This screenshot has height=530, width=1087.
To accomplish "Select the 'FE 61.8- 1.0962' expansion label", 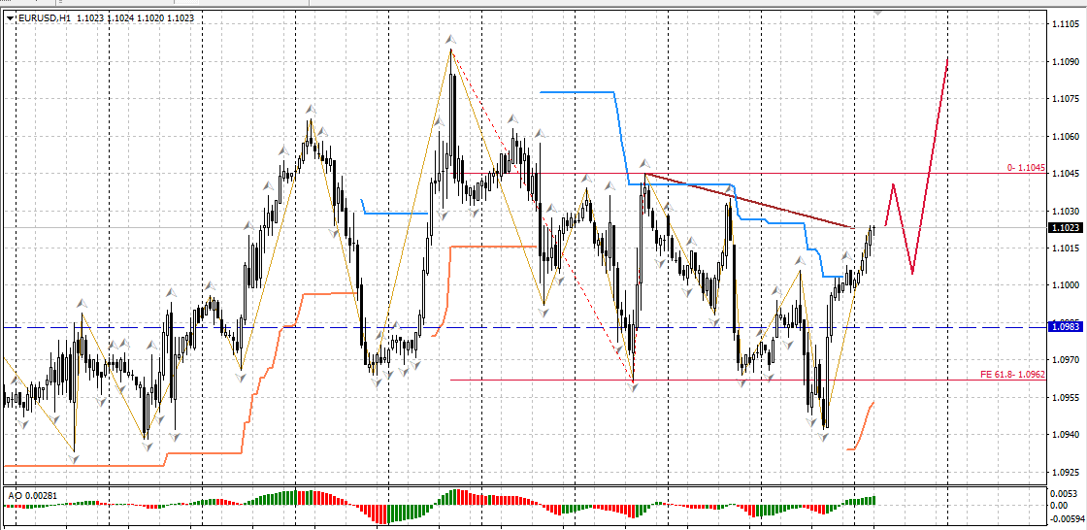I will [x=1013, y=374].
